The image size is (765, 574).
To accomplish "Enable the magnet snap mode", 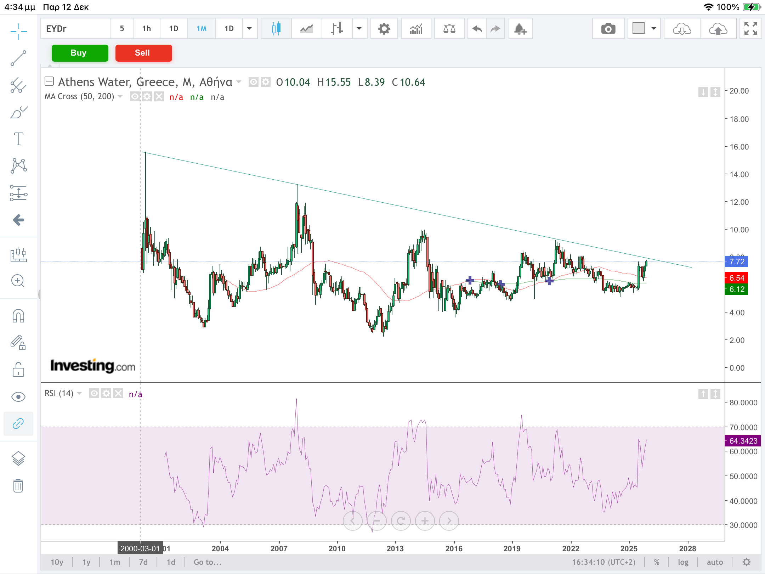I will (x=18, y=316).
